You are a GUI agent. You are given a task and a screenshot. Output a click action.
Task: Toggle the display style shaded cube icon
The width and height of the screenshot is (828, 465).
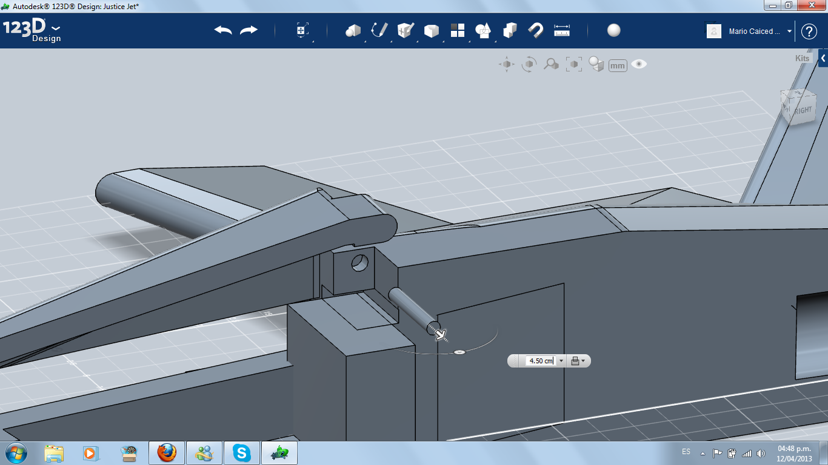tap(596, 64)
